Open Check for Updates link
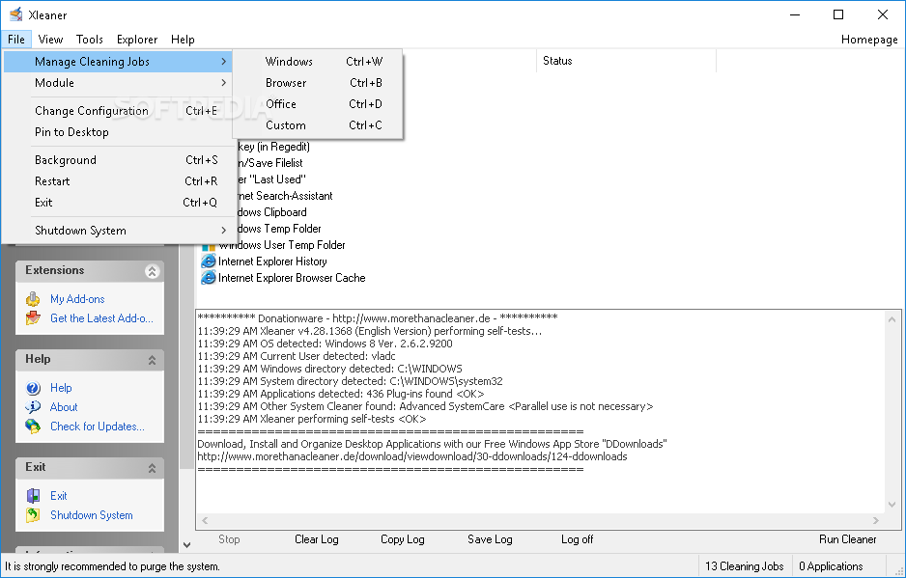The width and height of the screenshot is (906, 578). [x=97, y=427]
